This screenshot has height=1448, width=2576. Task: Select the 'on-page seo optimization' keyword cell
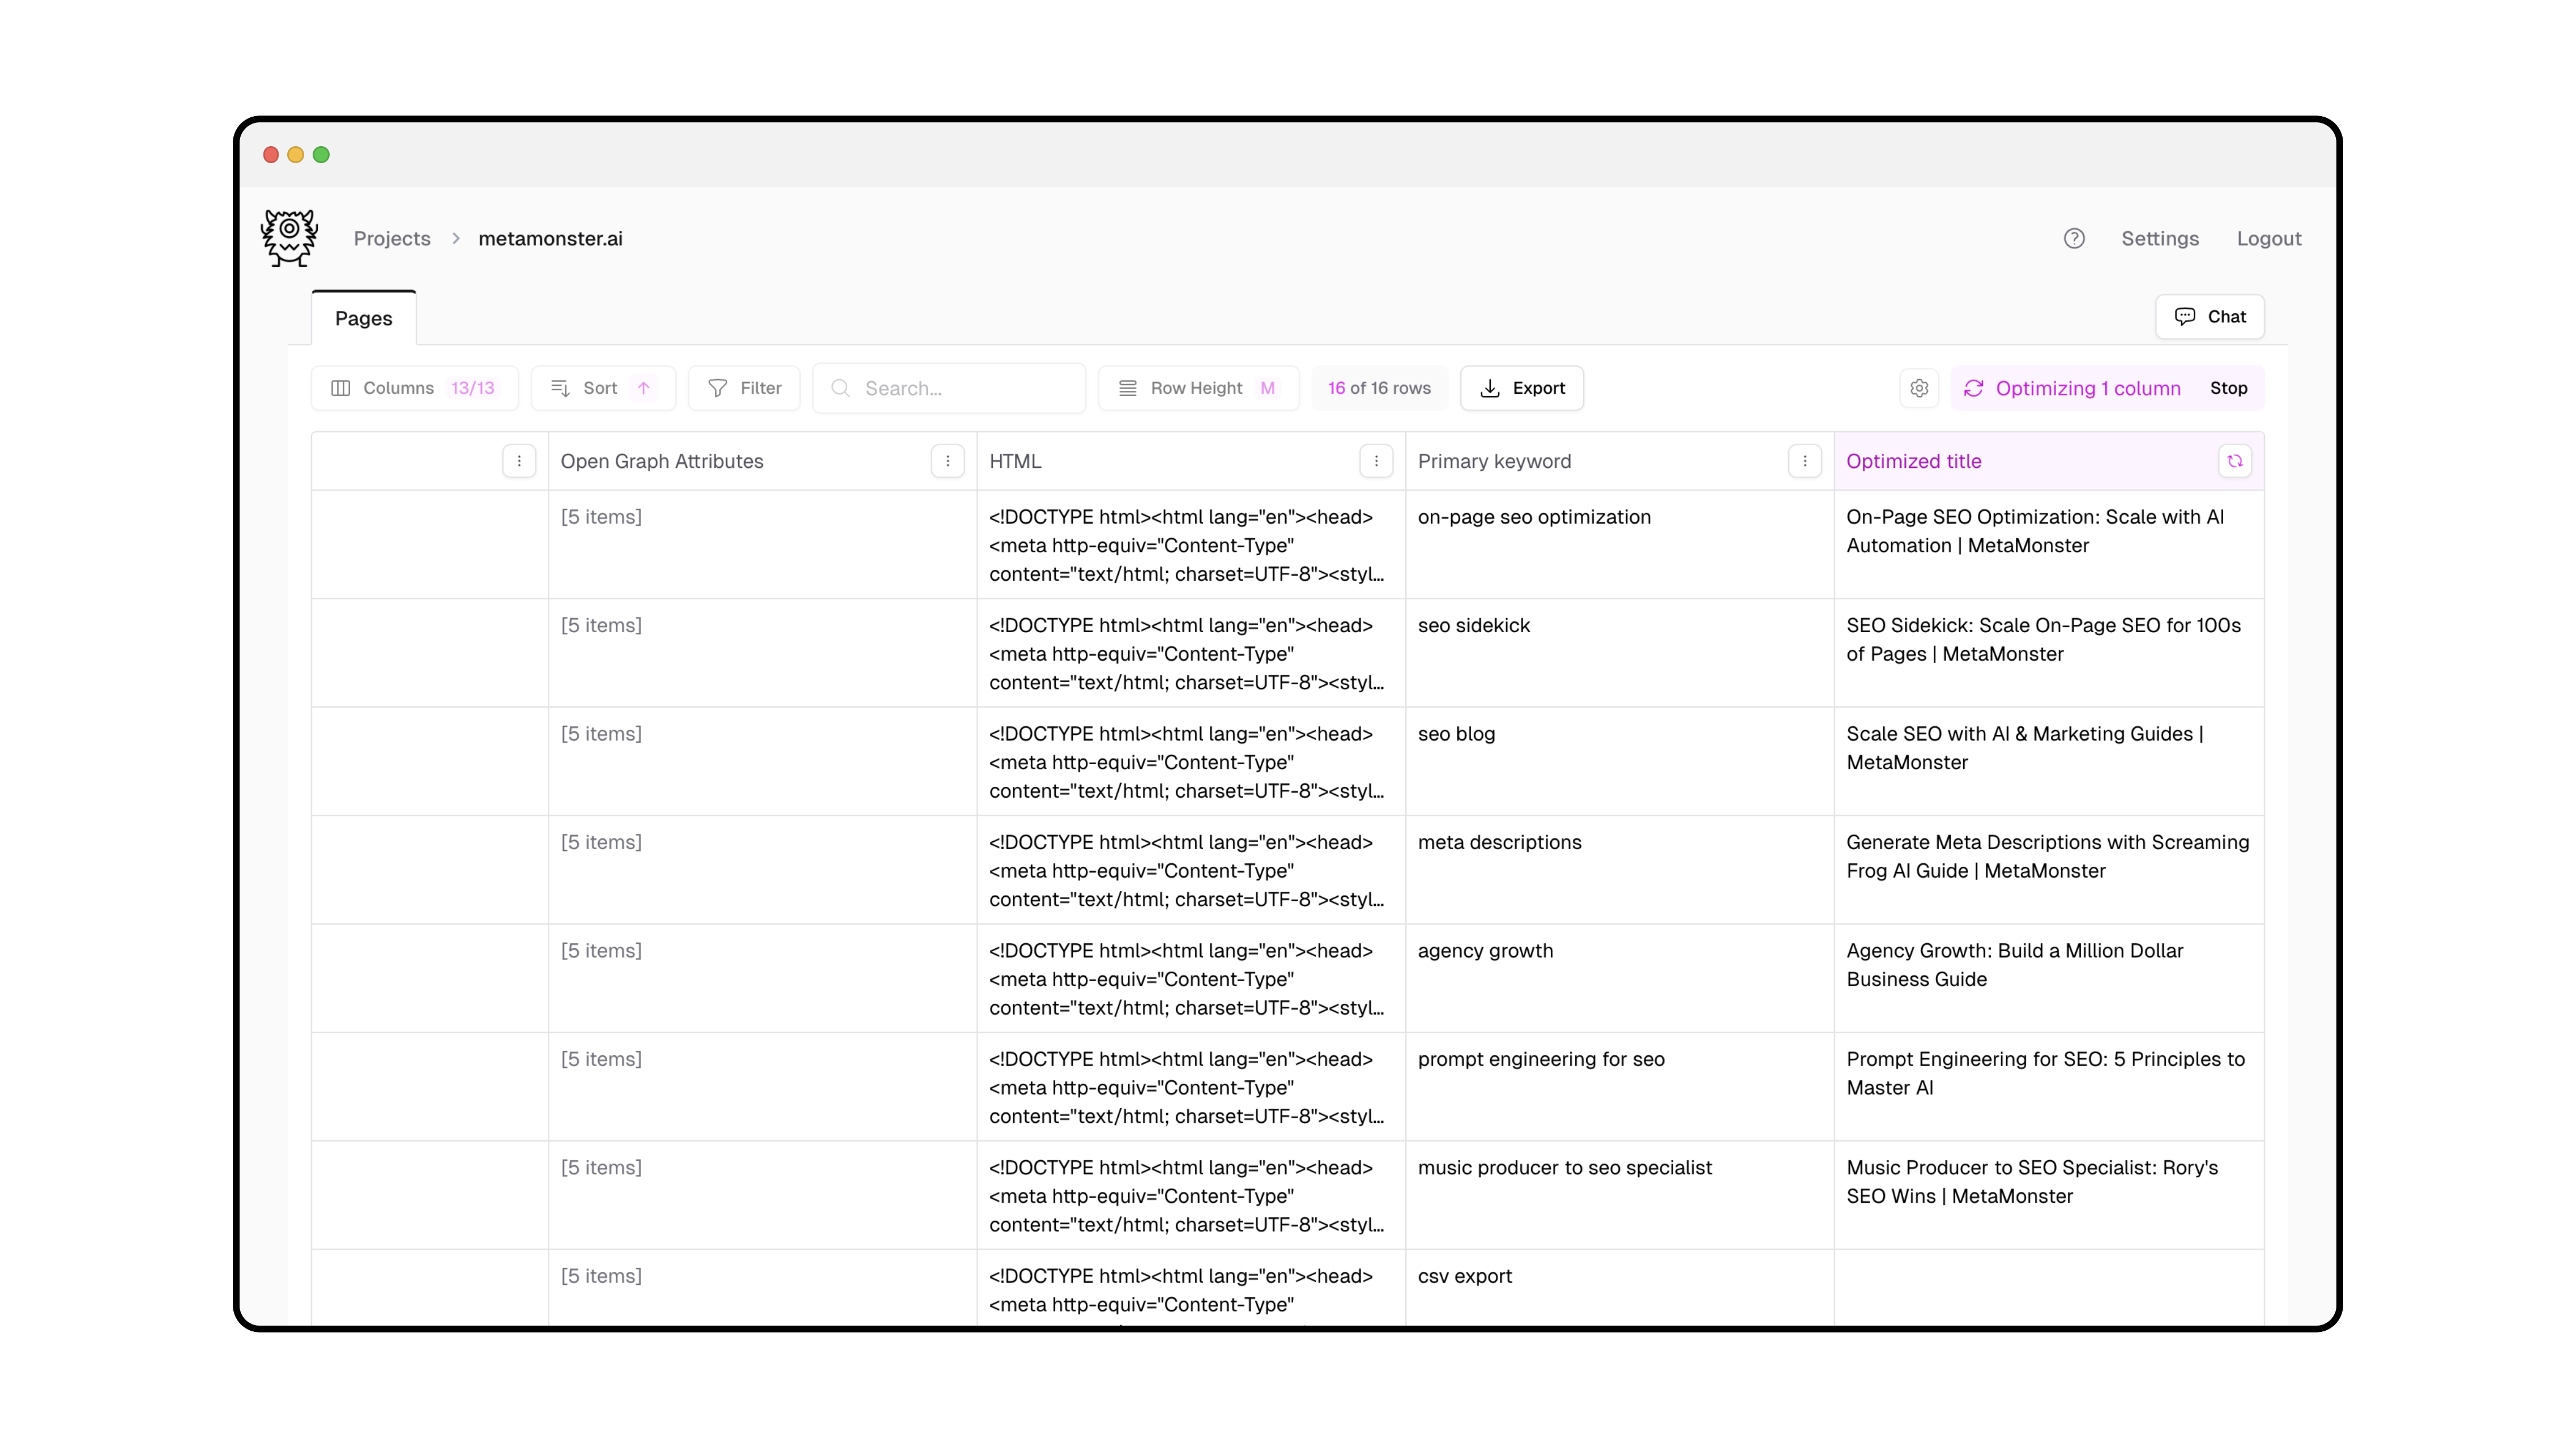(x=1620, y=545)
